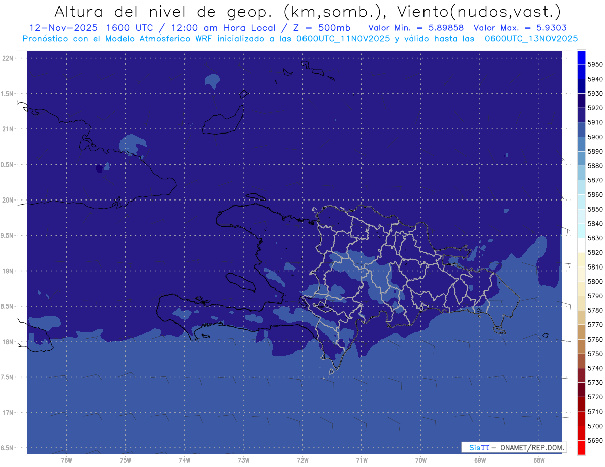
Task: Click the '5740' color scale label
Action: tap(595, 368)
